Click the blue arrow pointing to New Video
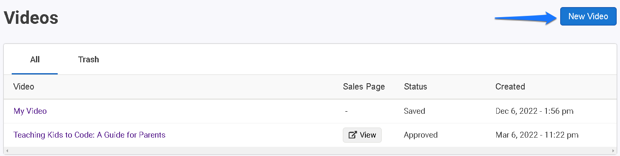The height and width of the screenshot is (156, 620). 526,18
